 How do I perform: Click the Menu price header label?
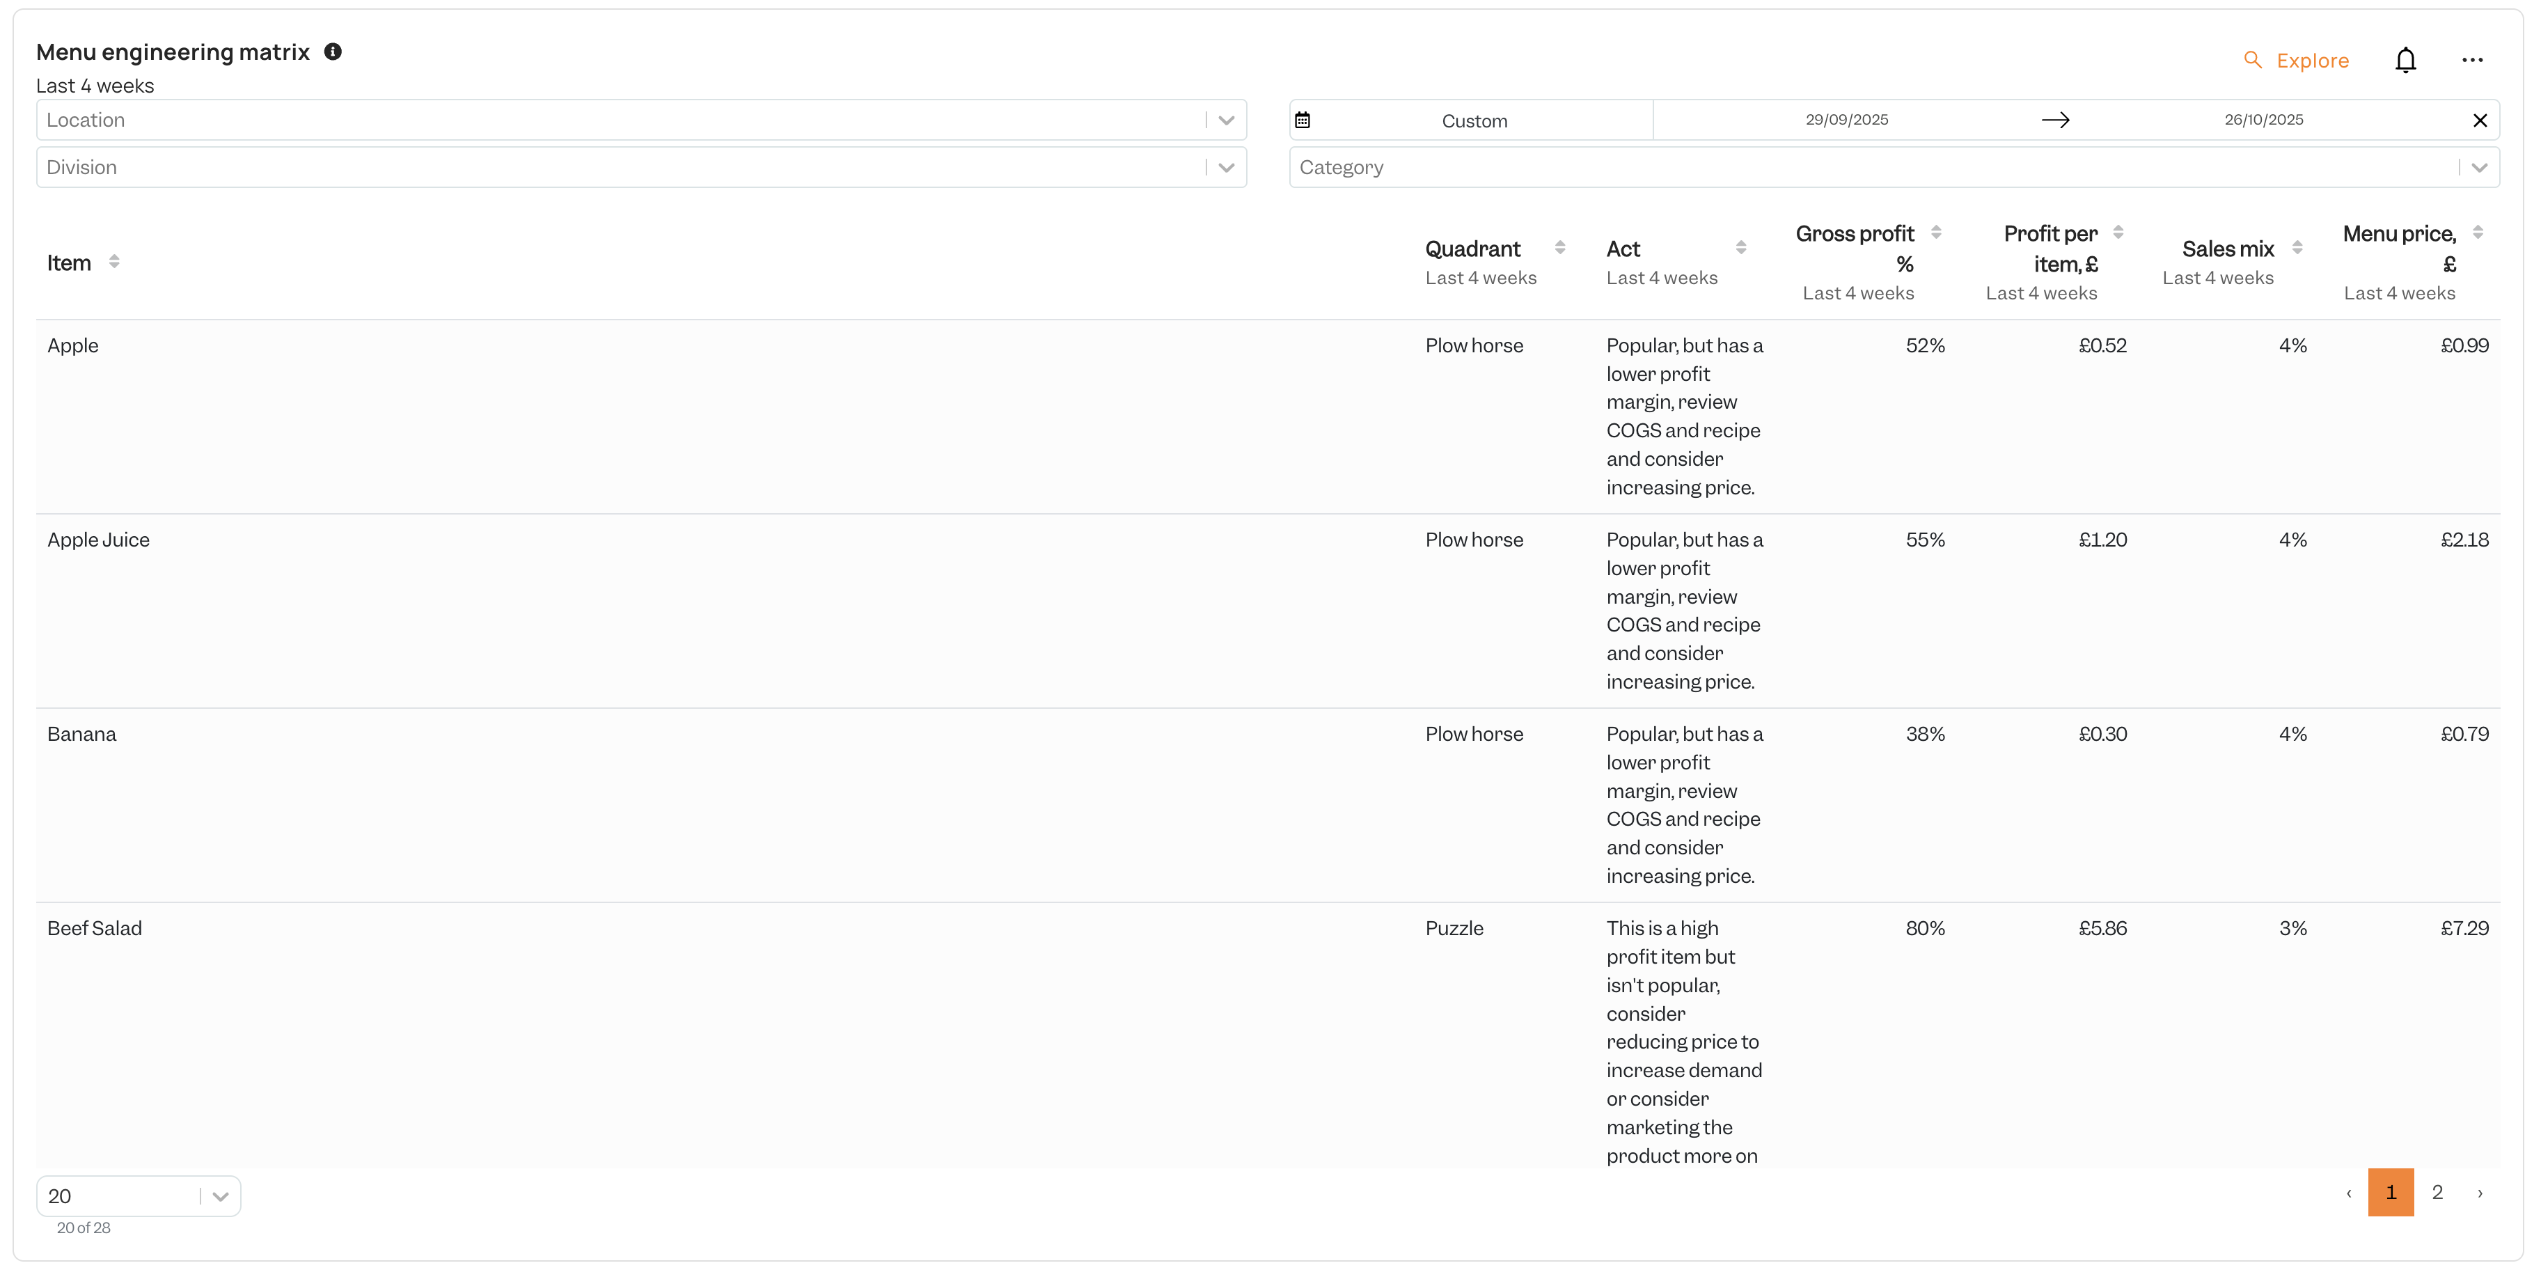pyautogui.click(x=2399, y=249)
